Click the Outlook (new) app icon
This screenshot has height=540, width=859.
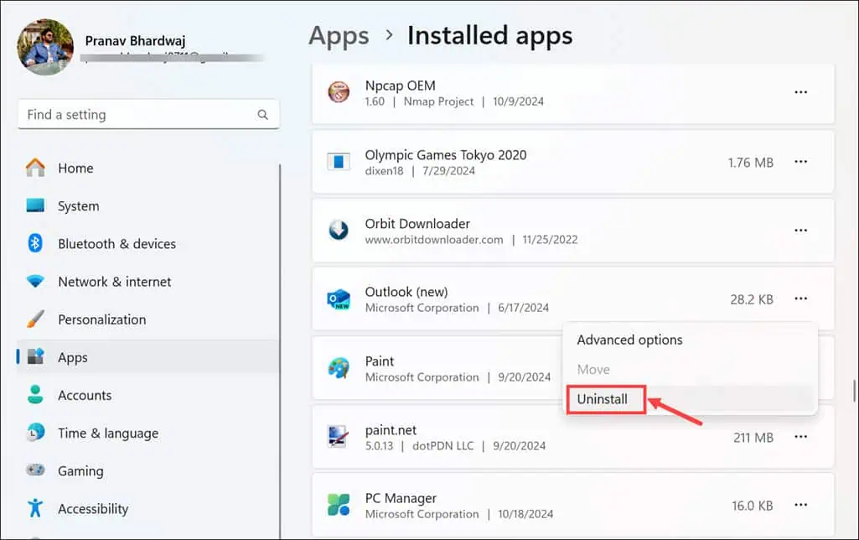point(339,299)
